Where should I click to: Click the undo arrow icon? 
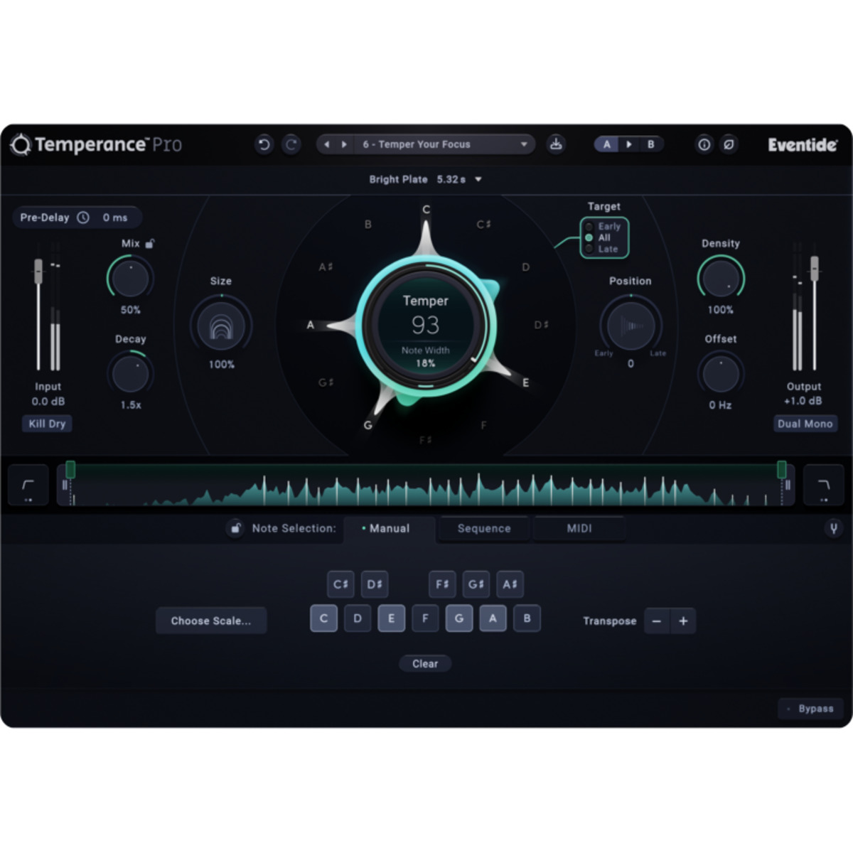coord(264,144)
